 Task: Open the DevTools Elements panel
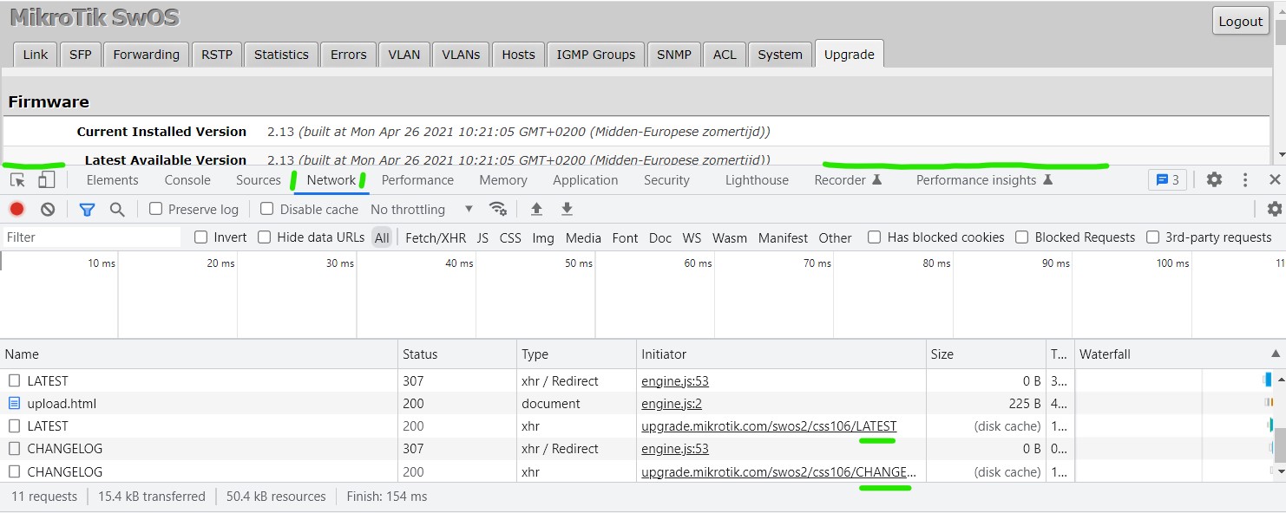(113, 180)
